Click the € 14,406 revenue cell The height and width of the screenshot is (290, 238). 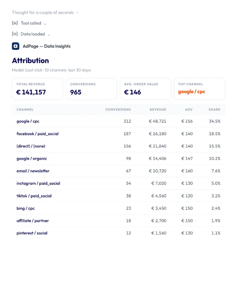(158, 158)
